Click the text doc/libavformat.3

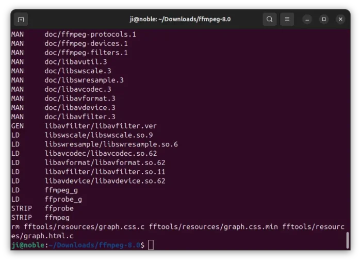pyautogui.click(x=80, y=99)
